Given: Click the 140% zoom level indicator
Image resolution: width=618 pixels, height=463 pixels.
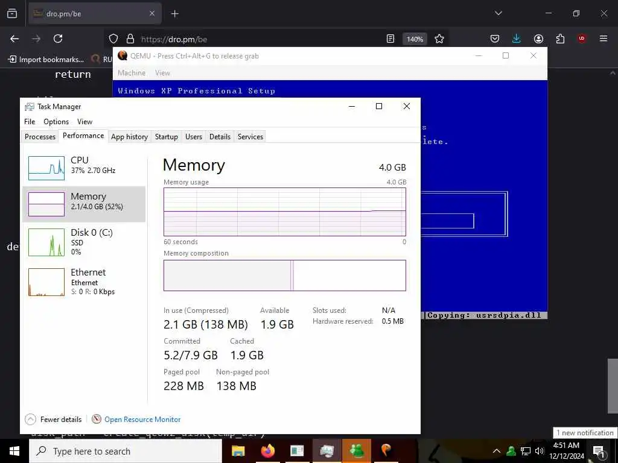Looking at the screenshot, I should pyautogui.click(x=415, y=39).
